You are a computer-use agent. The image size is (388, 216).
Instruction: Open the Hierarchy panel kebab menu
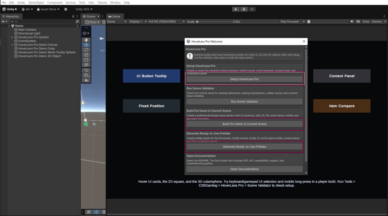77,16
